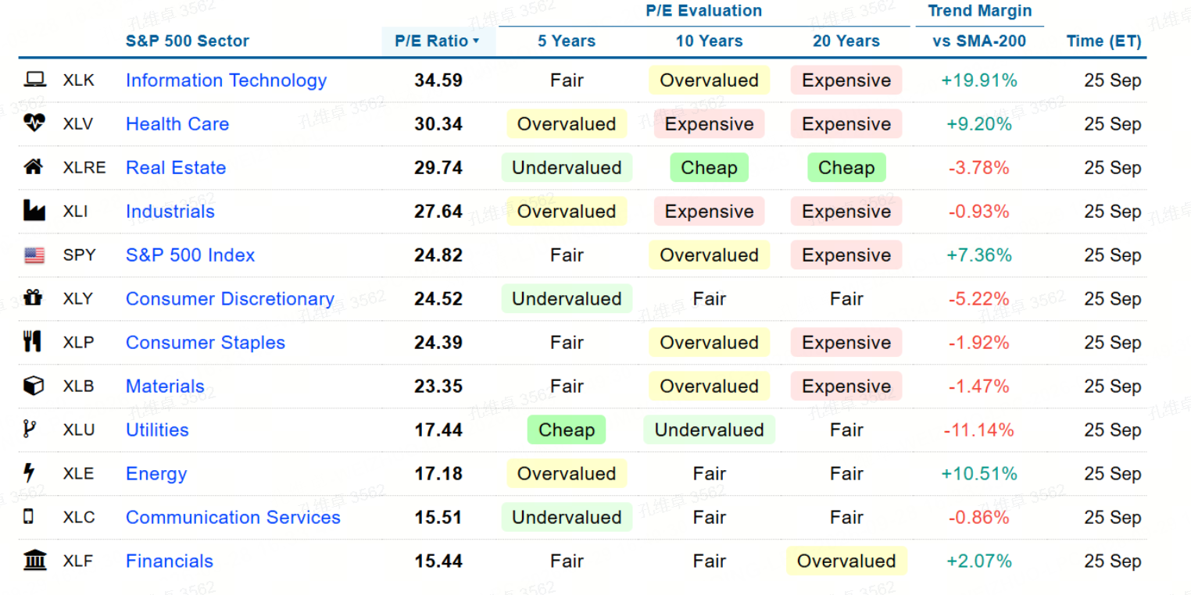Click the US flag icon for SPY
Screen dimensions: 1191x595
tap(34, 255)
